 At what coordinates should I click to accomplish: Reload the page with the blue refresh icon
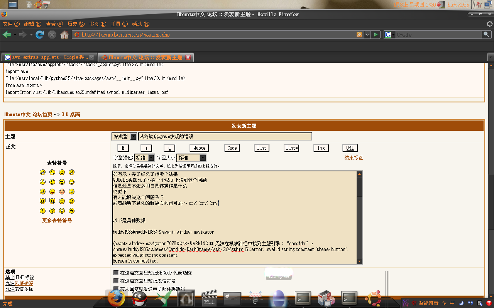(40, 35)
